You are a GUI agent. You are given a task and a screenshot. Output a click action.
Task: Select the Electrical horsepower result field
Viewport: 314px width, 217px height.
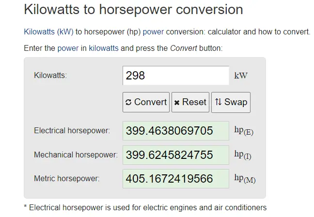click(x=175, y=131)
